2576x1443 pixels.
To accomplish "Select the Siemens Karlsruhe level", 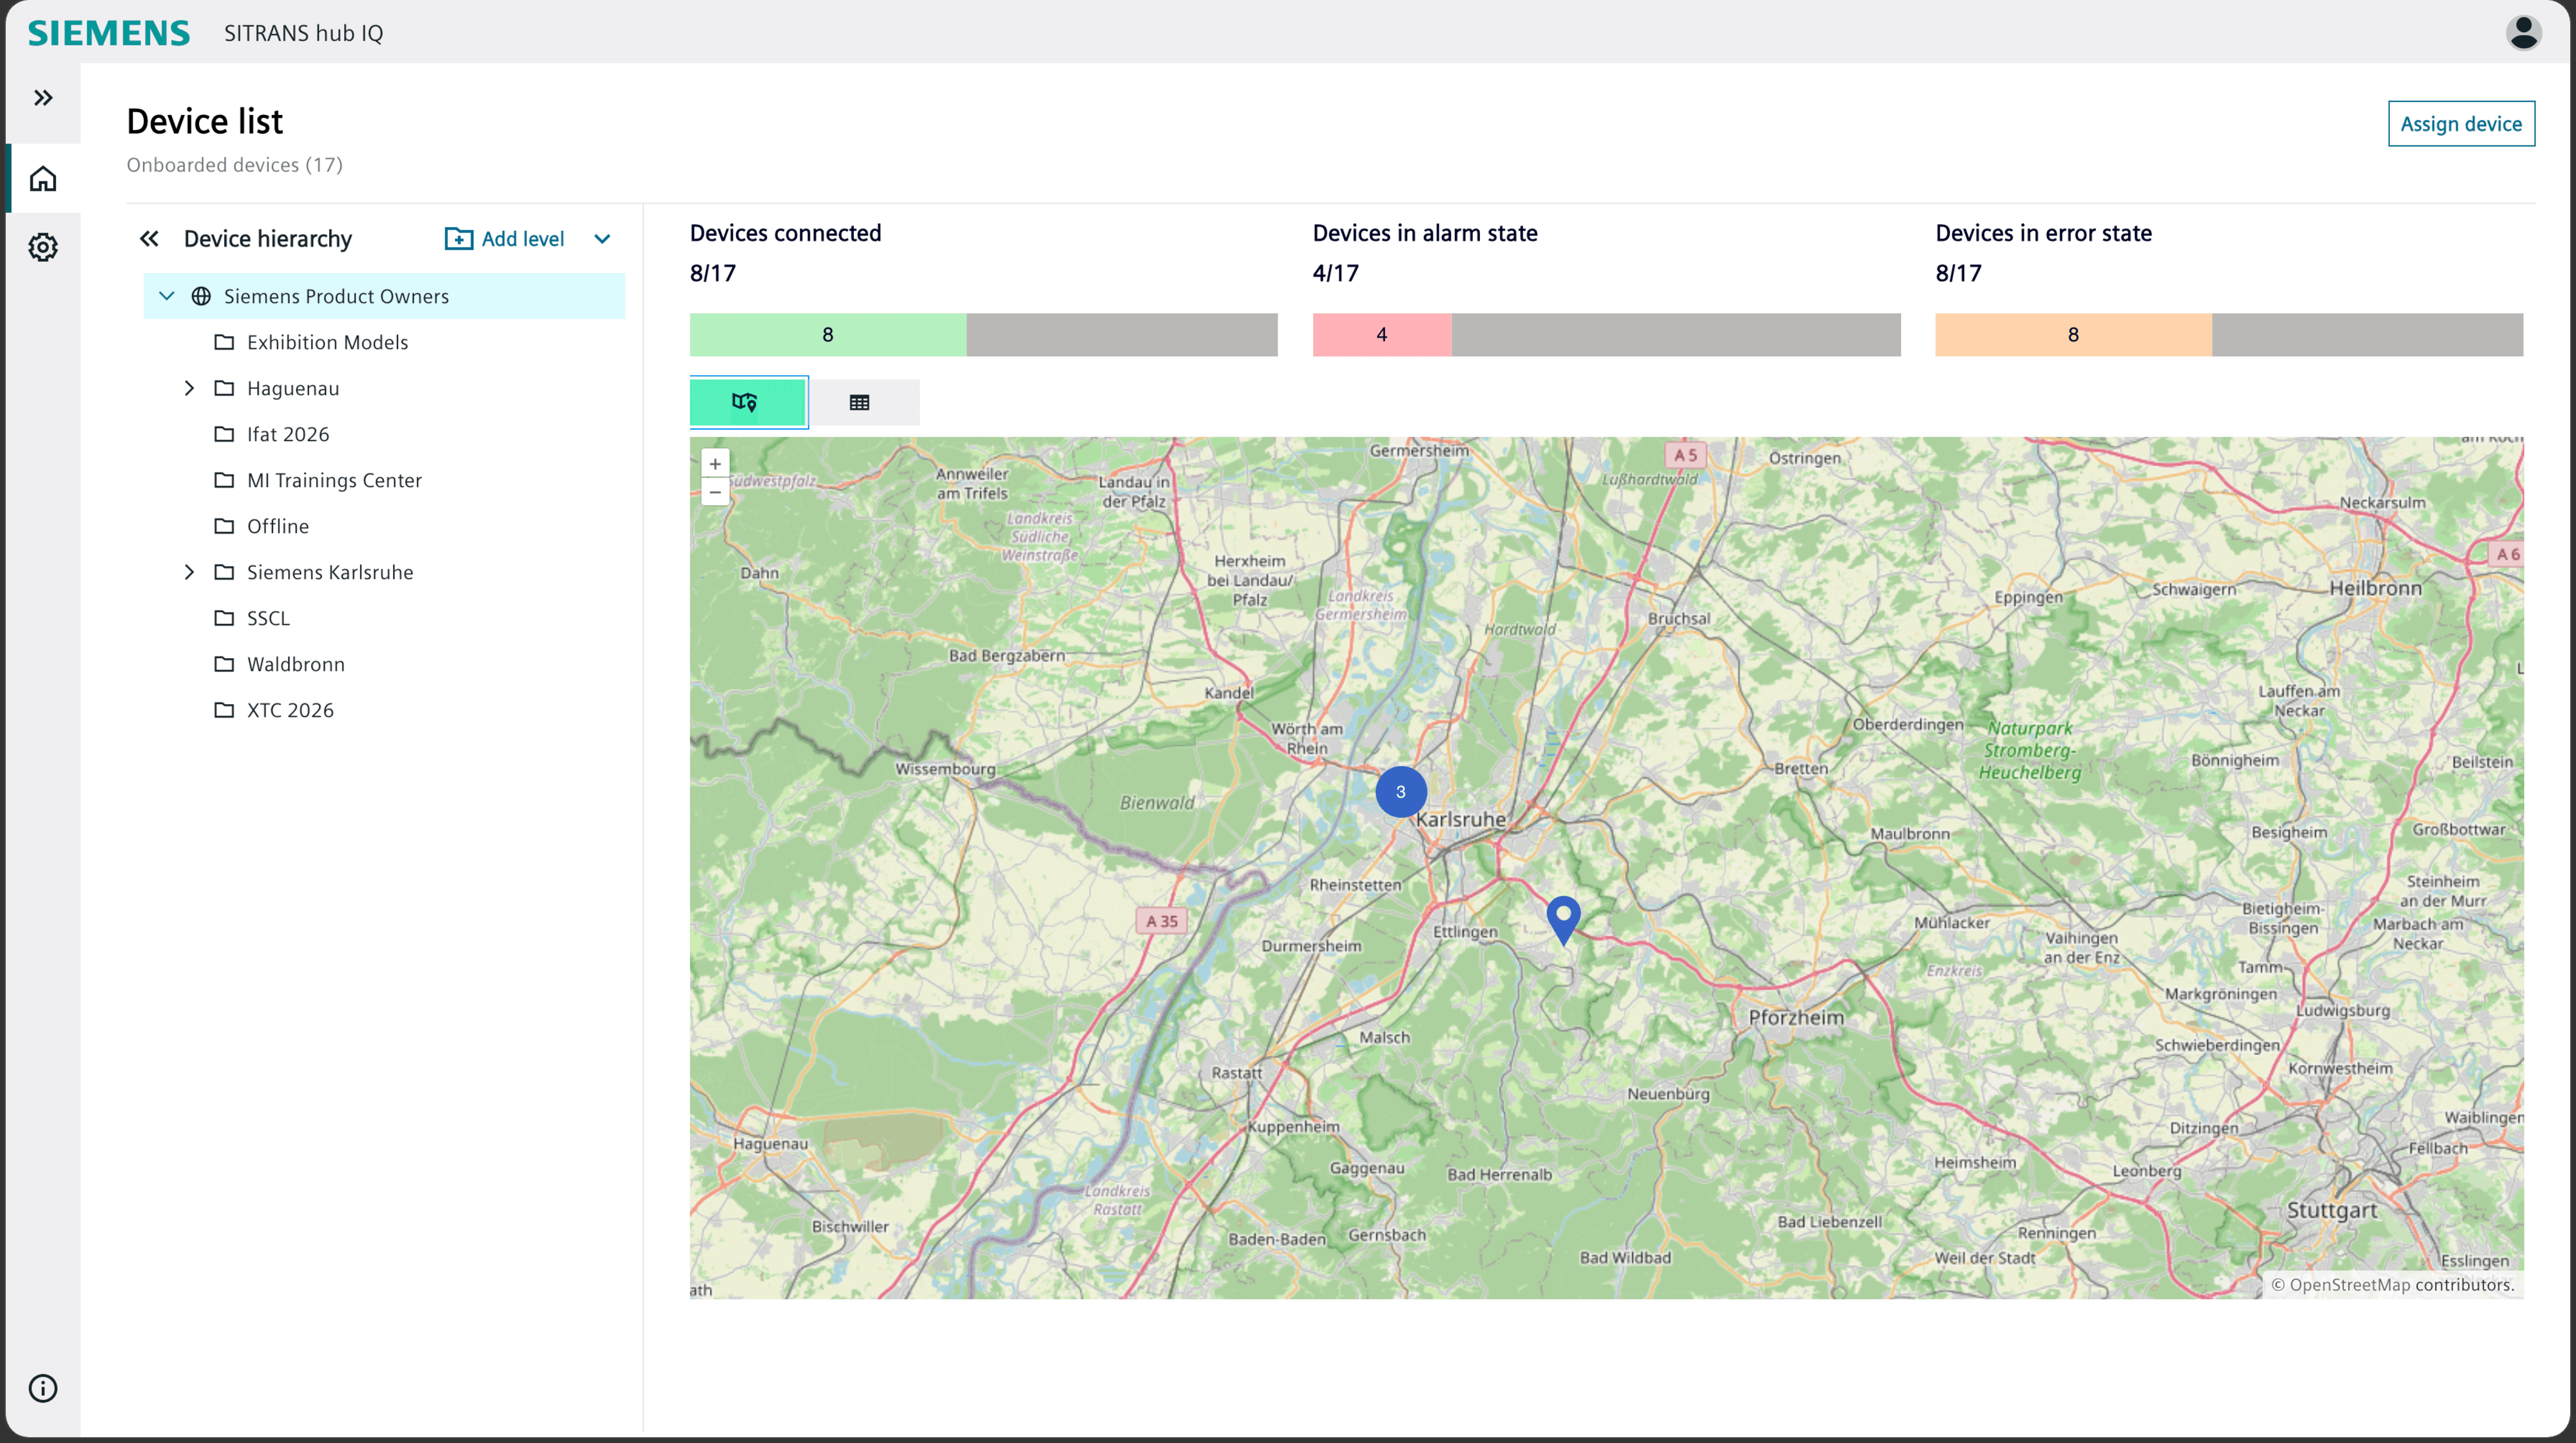I will [330, 572].
